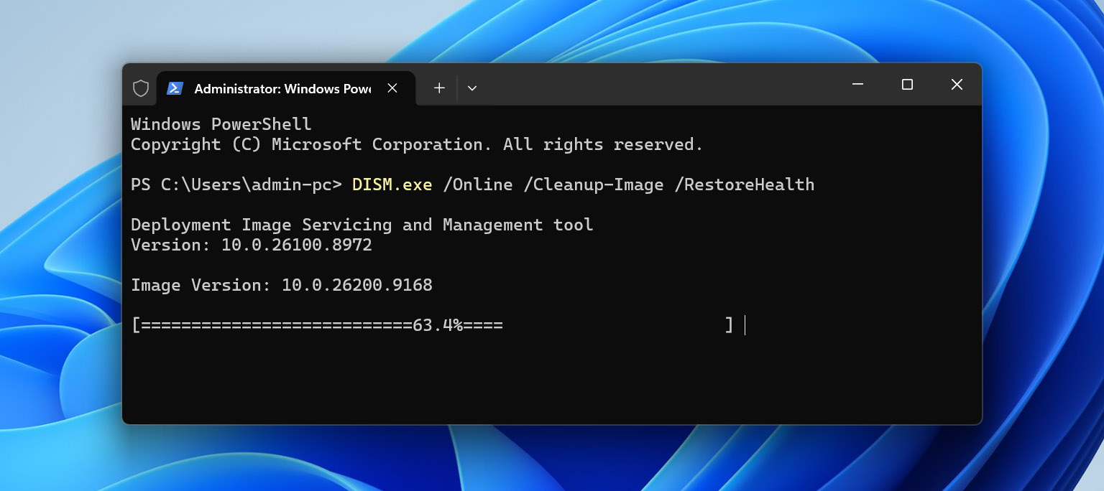
Task: Click the DISM.exe command word
Action: 392,184
